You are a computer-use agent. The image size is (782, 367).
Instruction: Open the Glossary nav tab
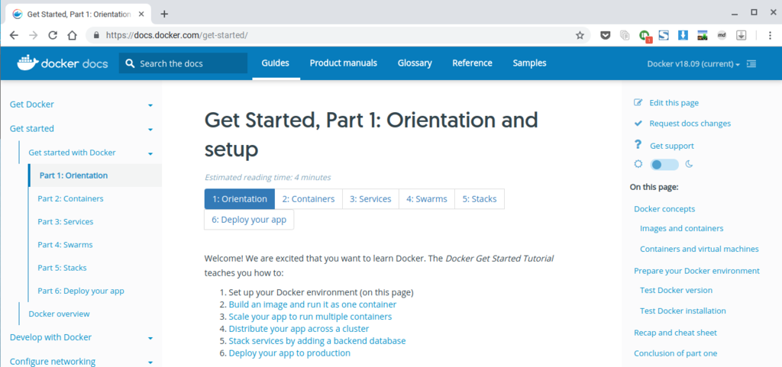click(x=415, y=63)
